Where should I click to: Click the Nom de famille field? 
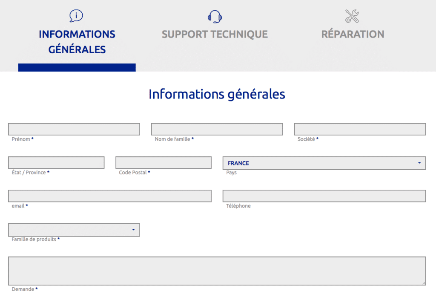217,129
